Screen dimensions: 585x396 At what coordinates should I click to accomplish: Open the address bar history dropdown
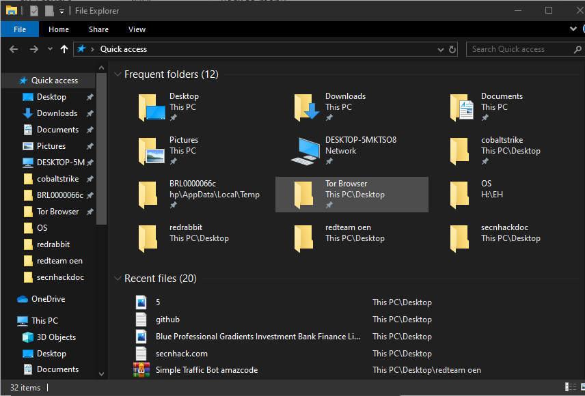(x=441, y=50)
